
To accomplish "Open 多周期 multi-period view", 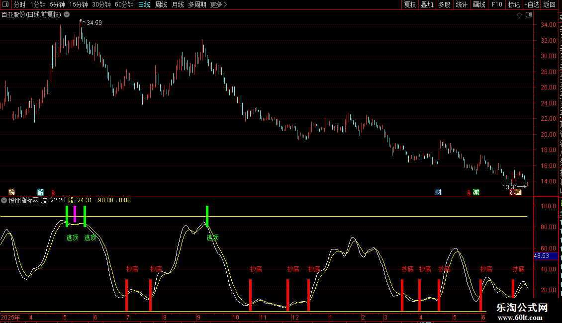I will (197, 4).
